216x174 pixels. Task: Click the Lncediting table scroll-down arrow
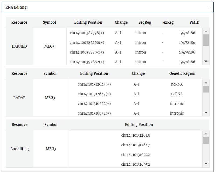click(x=206, y=164)
